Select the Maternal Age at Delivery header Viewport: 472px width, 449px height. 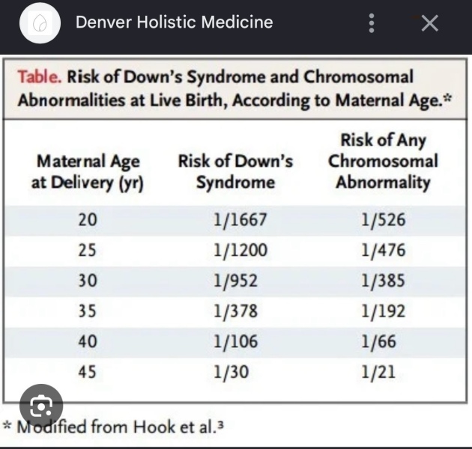coord(88,172)
